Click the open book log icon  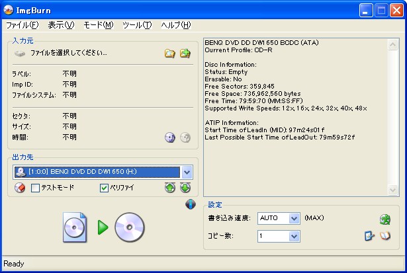[385, 236]
